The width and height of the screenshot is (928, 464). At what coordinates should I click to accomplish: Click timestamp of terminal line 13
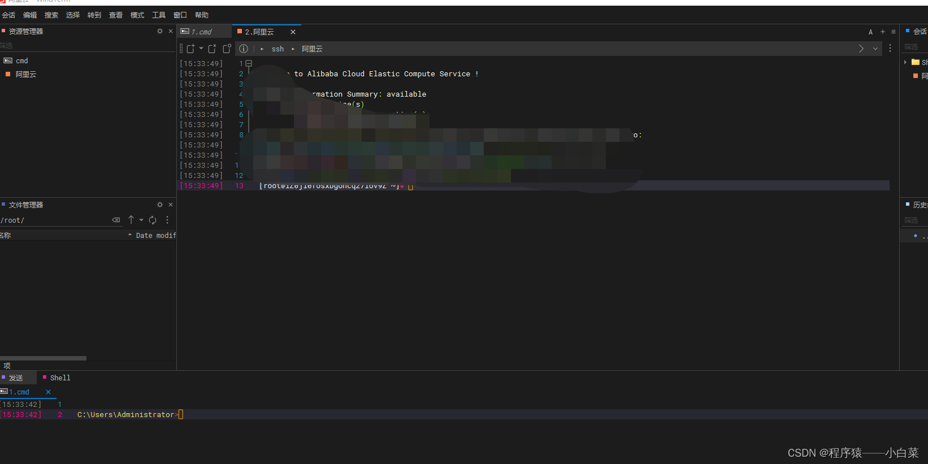coord(201,186)
